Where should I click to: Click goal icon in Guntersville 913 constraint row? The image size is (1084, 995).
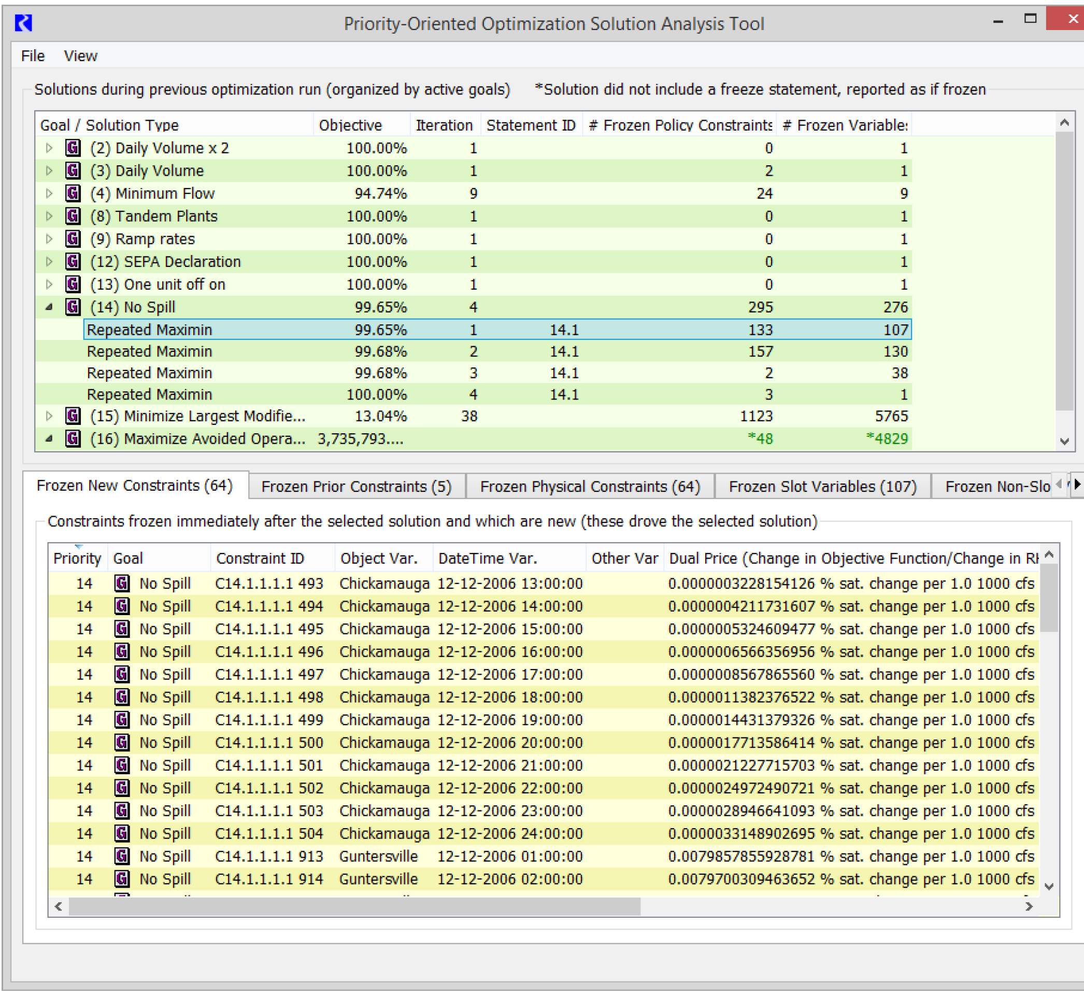[122, 856]
